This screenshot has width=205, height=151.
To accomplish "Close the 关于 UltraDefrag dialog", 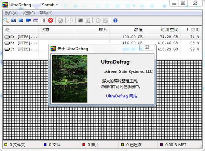I will (x=147, y=47).
